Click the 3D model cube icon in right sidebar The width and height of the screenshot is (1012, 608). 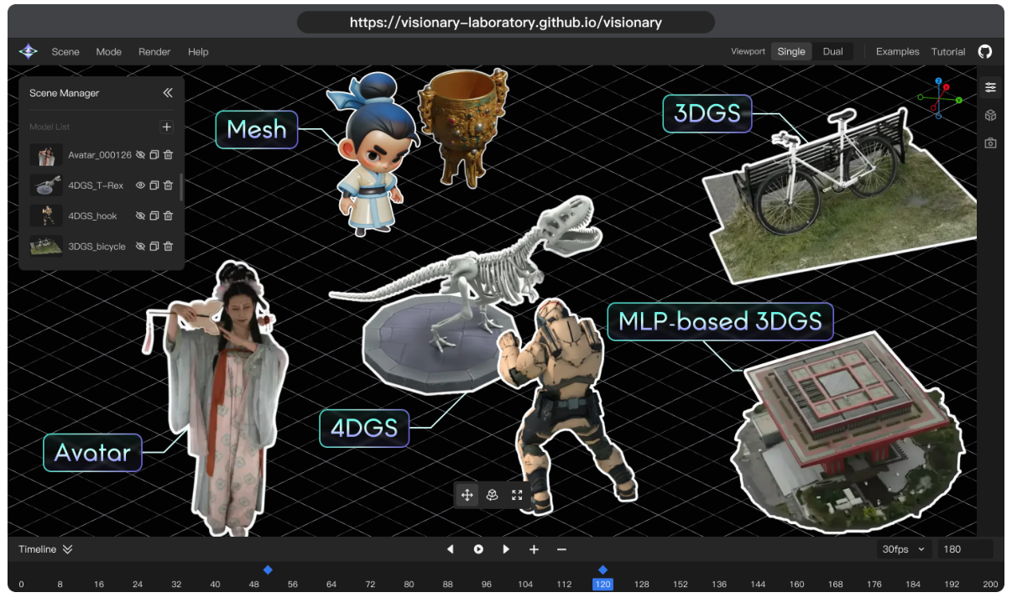click(x=991, y=116)
